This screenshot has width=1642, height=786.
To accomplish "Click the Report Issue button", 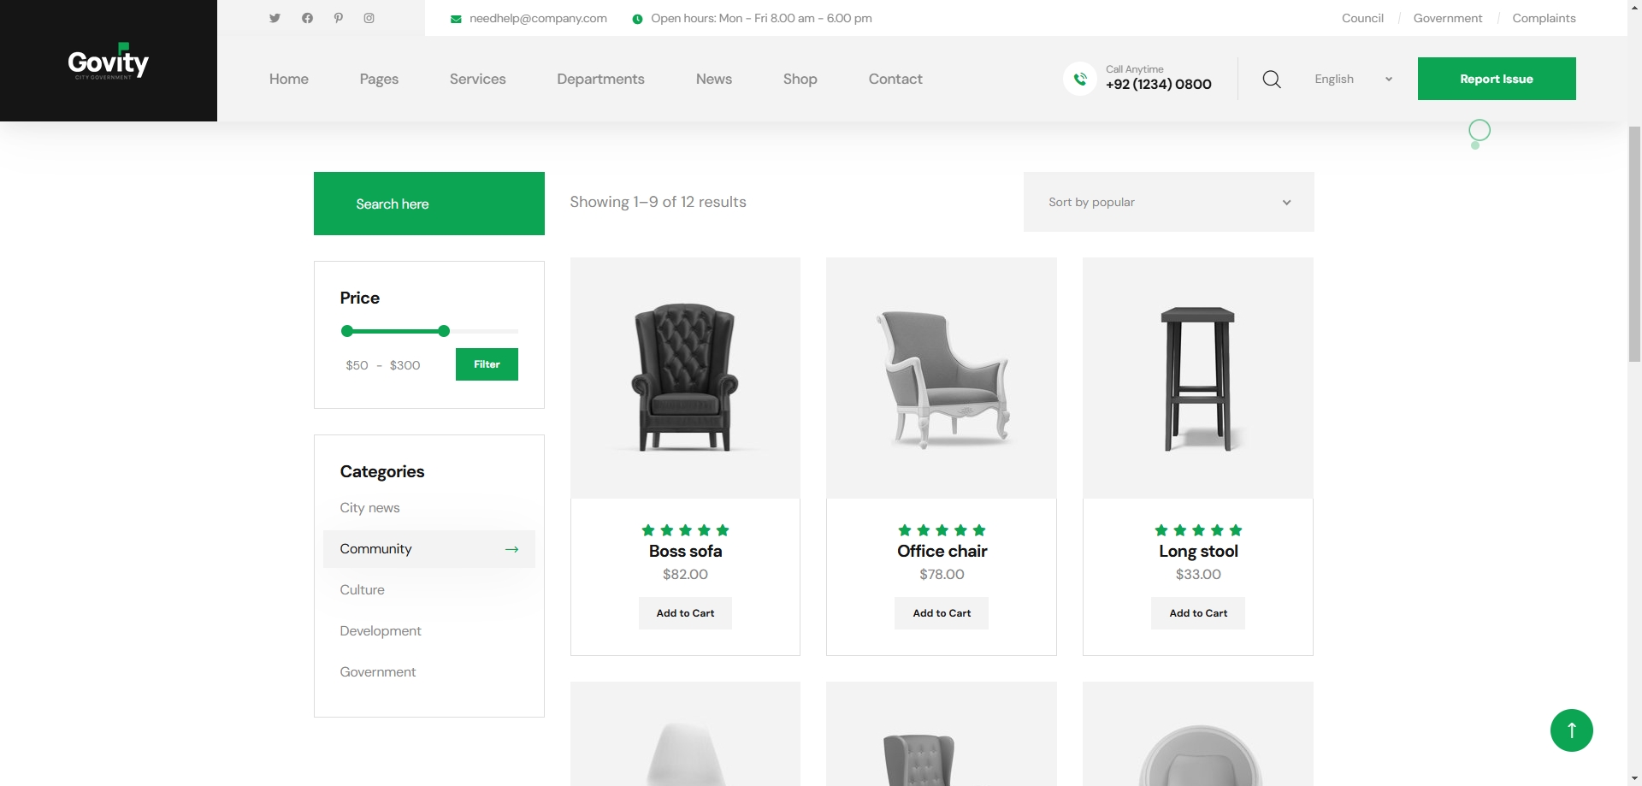I will click(1497, 79).
